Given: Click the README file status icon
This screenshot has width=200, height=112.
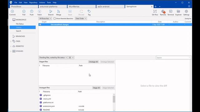Looking at the screenshot, I should click(x=41, y=110).
